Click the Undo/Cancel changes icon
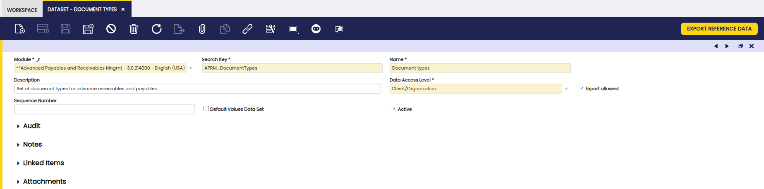Screen dimensions: 764x189 tap(111, 29)
